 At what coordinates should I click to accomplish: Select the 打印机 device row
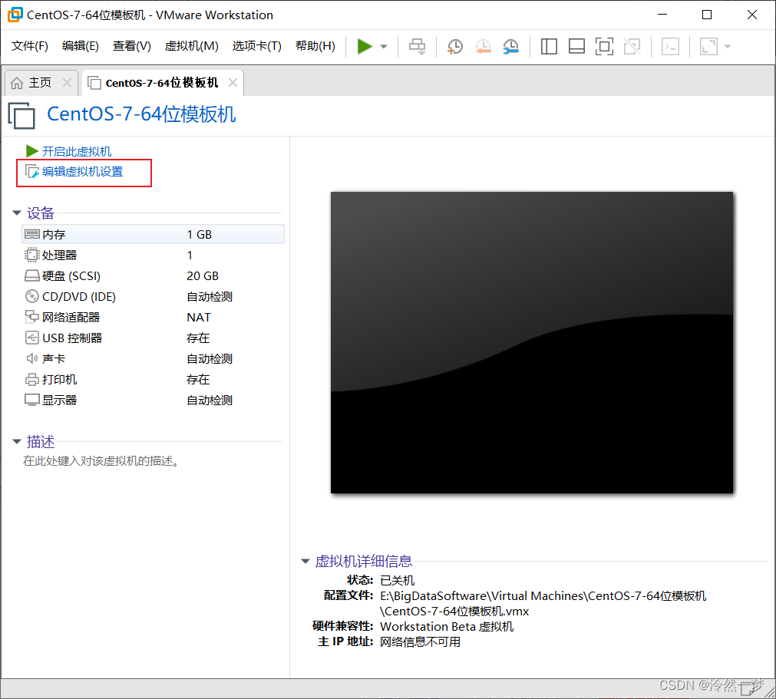(x=153, y=380)
